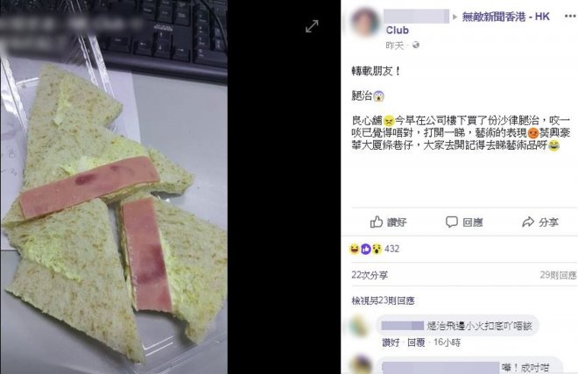Click the thumbs-up 讚好 icon
The width and height of the screenshot is (578, 374).
point(377,222)
